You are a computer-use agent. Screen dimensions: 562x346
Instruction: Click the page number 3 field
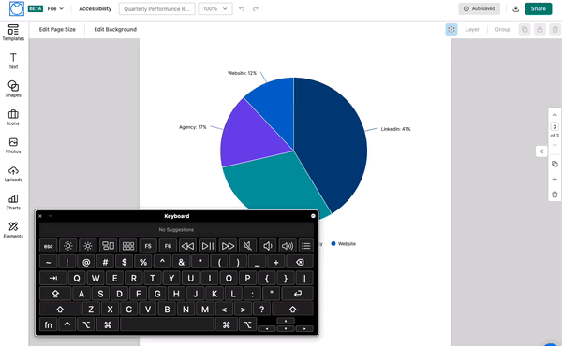[555, 126]
